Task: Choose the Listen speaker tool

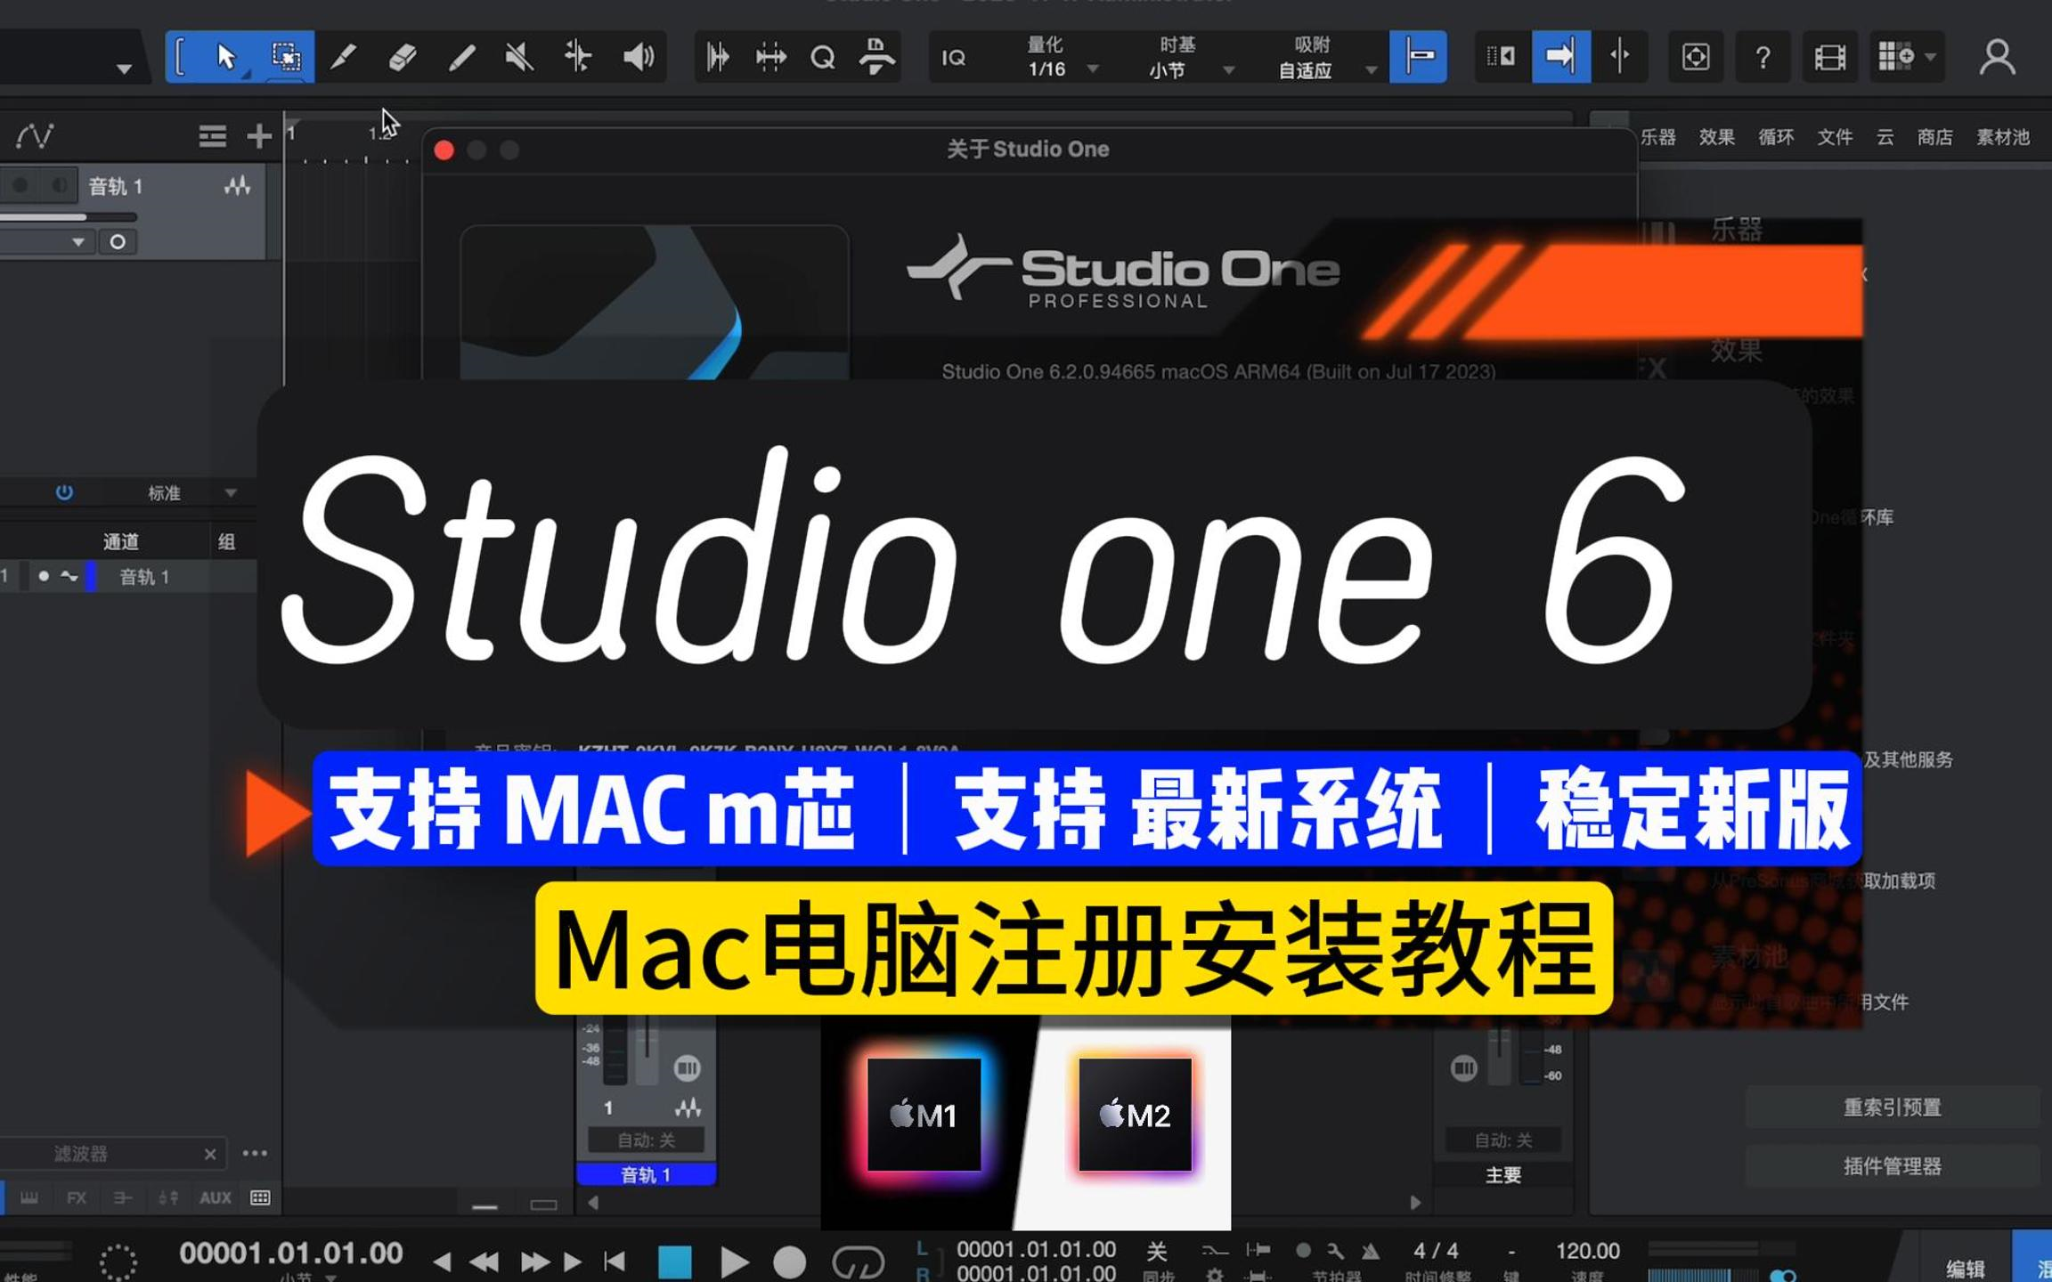Action: coord(638,57)
